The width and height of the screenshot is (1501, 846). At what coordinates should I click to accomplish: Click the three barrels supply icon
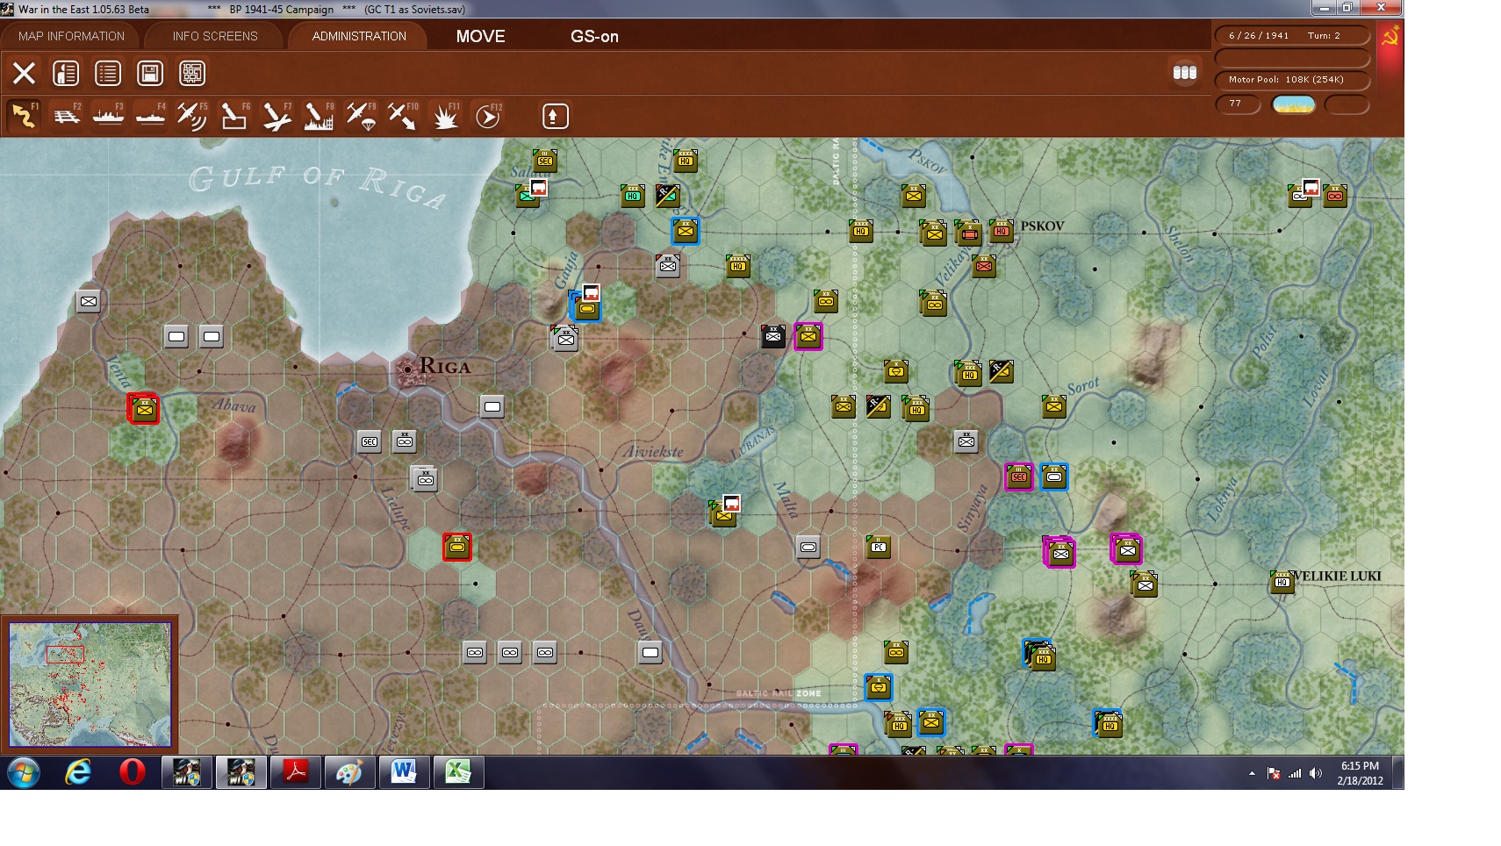pyautogui.click(x=1185, y=72)
